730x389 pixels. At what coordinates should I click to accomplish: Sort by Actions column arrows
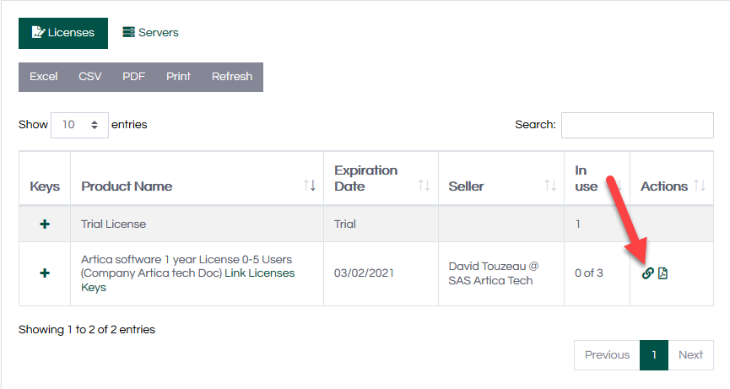[x=698, y=186]
